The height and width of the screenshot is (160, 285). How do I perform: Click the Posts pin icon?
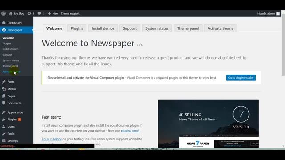coord(4,82)
